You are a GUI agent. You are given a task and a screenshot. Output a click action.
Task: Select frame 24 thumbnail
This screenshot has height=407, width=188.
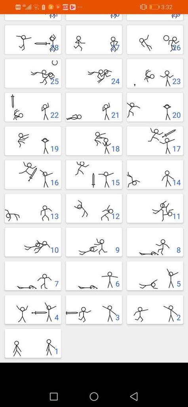pyautogui.click(x=94, y=73)
